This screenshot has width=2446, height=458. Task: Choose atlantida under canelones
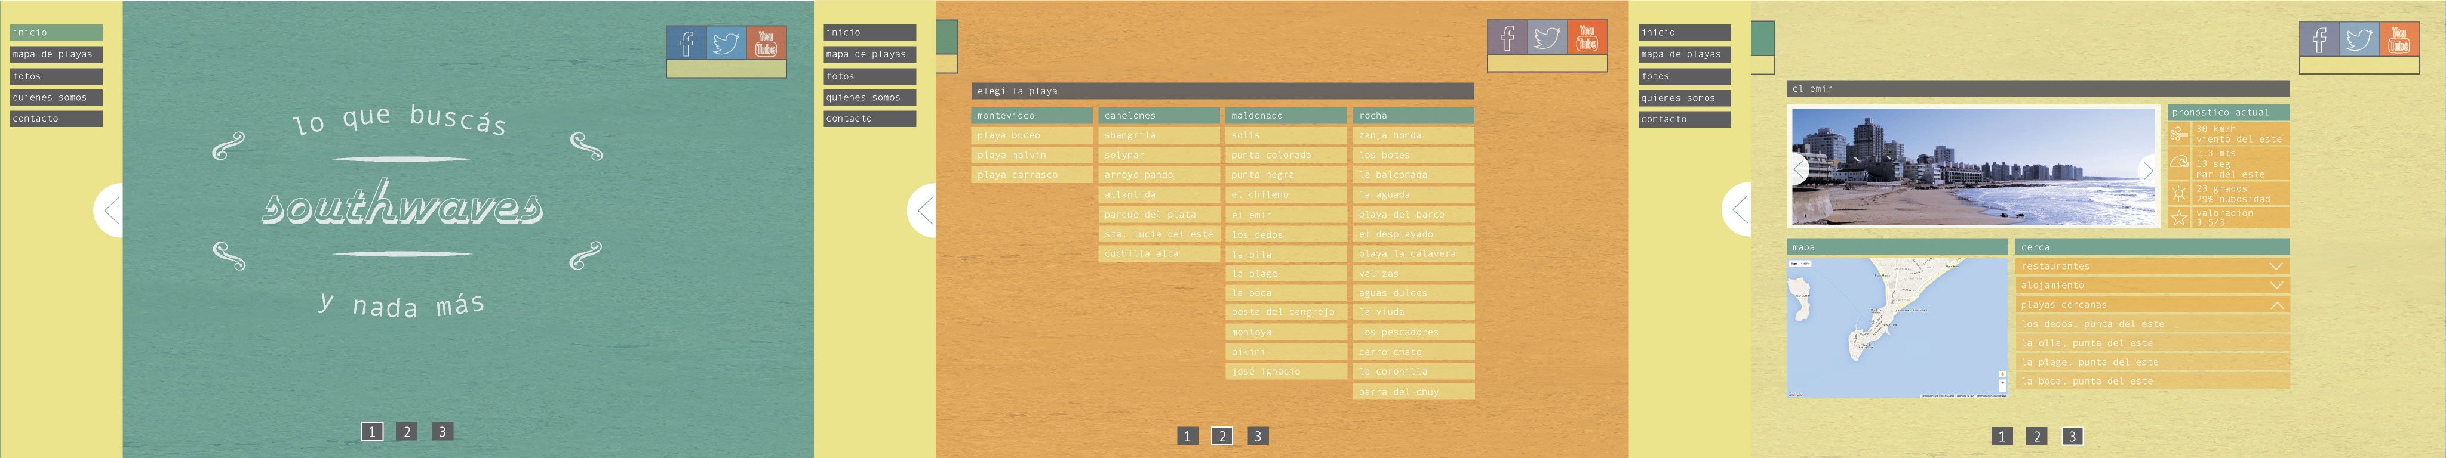(x=1159, y=194)
